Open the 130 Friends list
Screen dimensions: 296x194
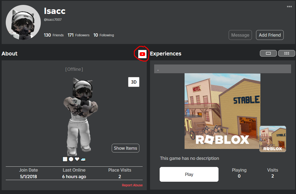[x=54, y=35]
